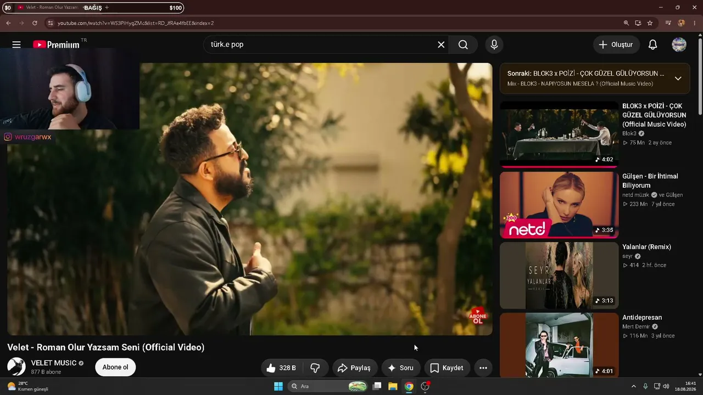
Task: Open the media controls toolbar icon
Action: point(668,23)
